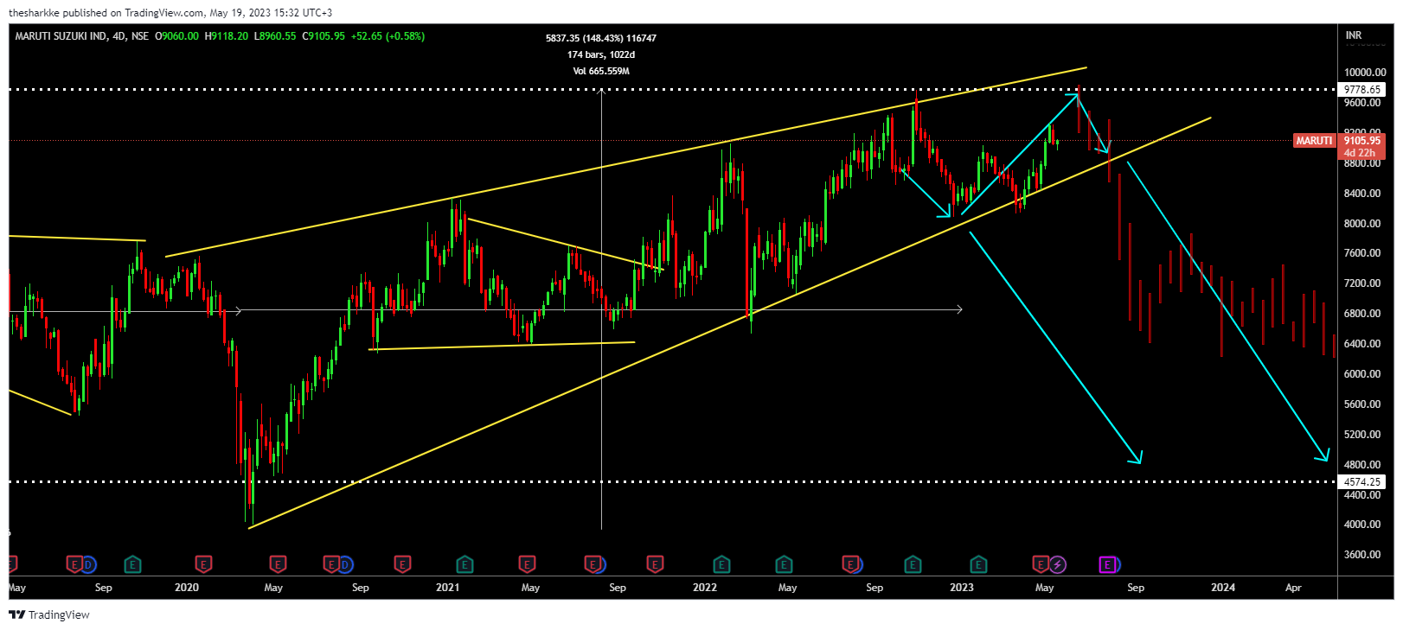The width and height of the screenshot is (1403, 630).
Task: Click the high value H9118.20
Action: [x=226, y=36]
